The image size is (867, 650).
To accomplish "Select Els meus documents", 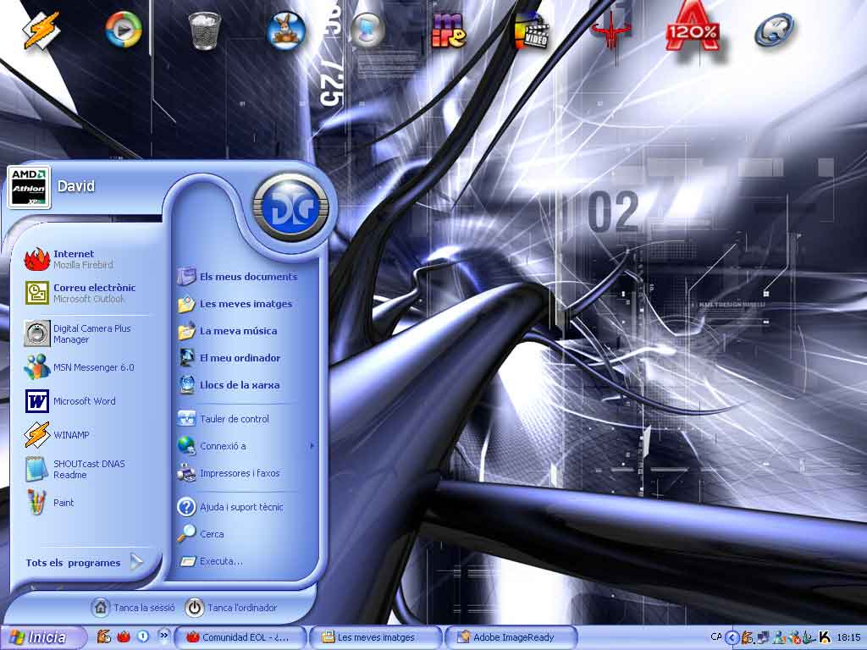I will click(247, 277).
